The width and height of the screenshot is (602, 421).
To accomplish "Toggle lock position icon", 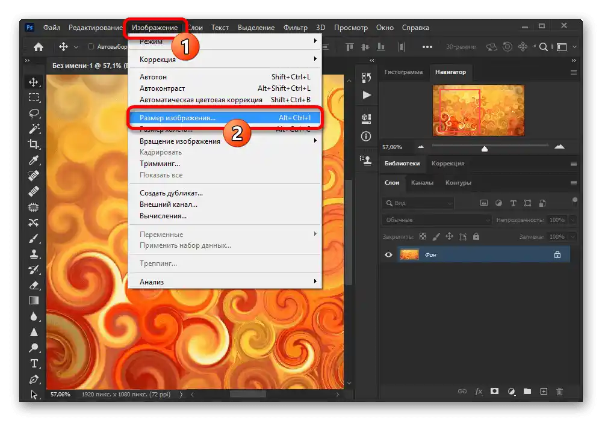I will (449, 236).
